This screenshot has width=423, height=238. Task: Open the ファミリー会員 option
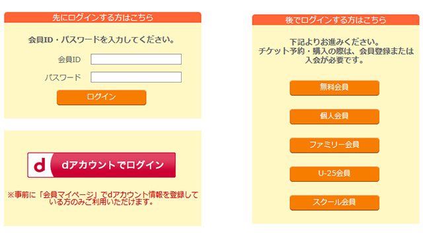(x=334, y=145)
